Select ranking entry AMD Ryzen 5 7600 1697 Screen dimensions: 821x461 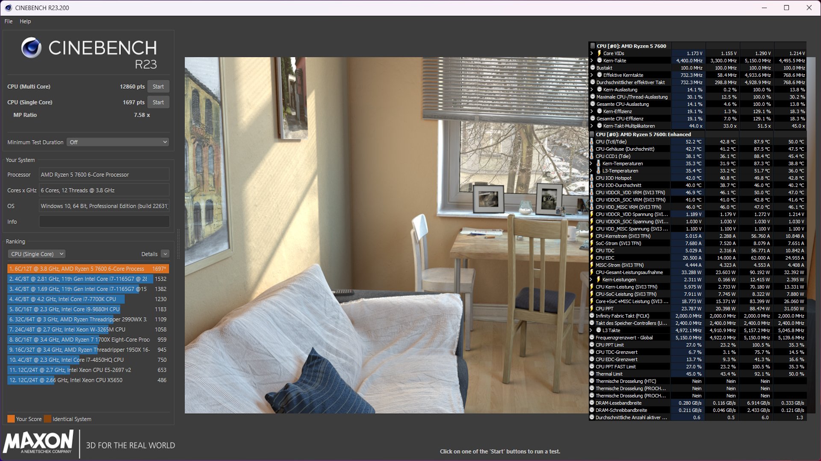click(88, 269)
